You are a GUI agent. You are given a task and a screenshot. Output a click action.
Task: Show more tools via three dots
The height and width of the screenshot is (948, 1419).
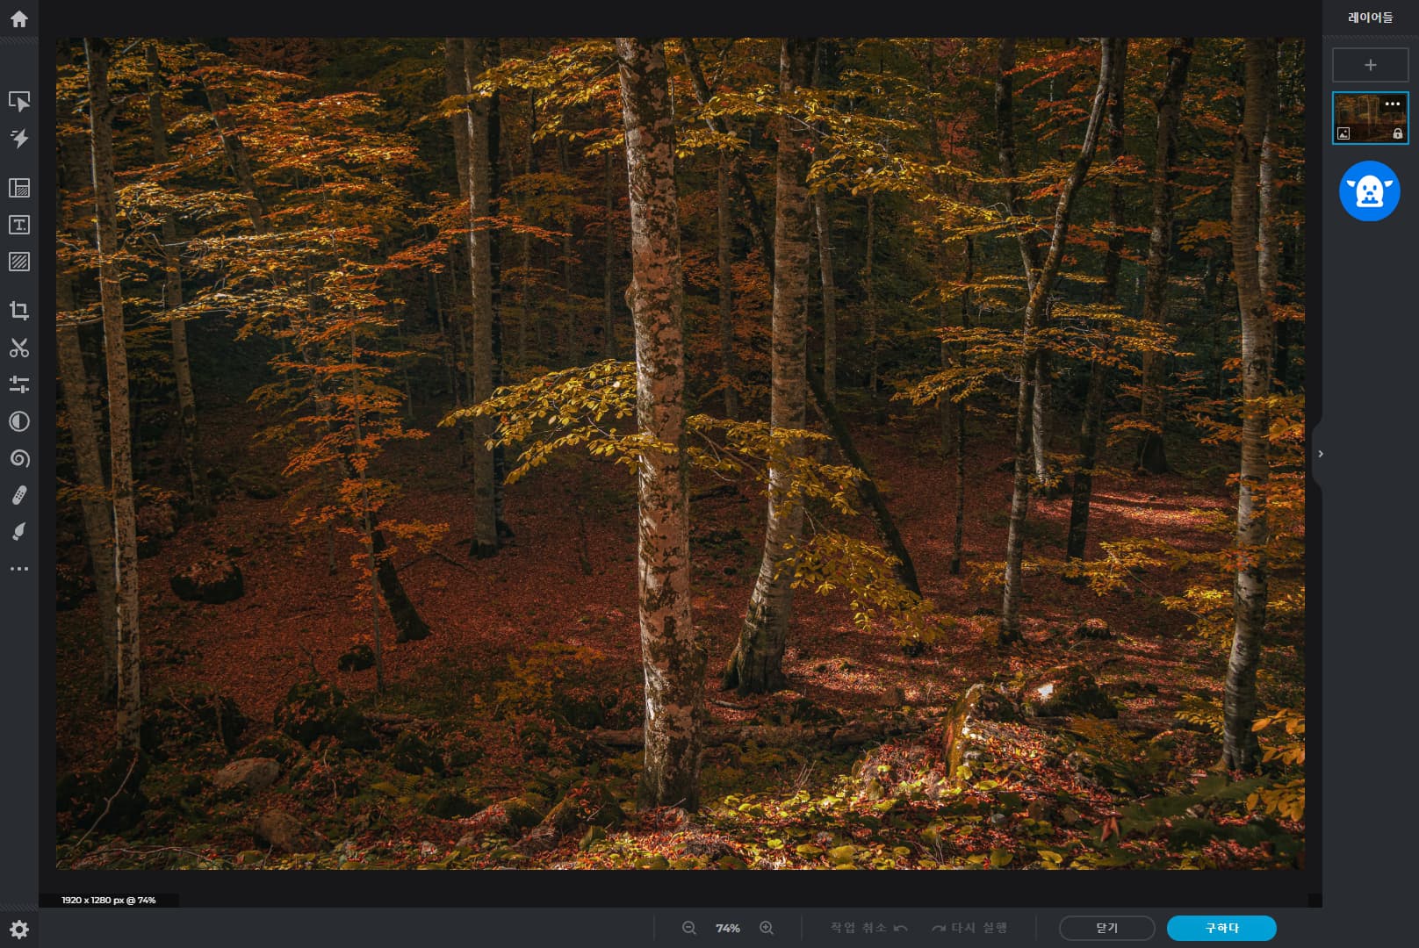pyautogui.click(x=19, y=569)
